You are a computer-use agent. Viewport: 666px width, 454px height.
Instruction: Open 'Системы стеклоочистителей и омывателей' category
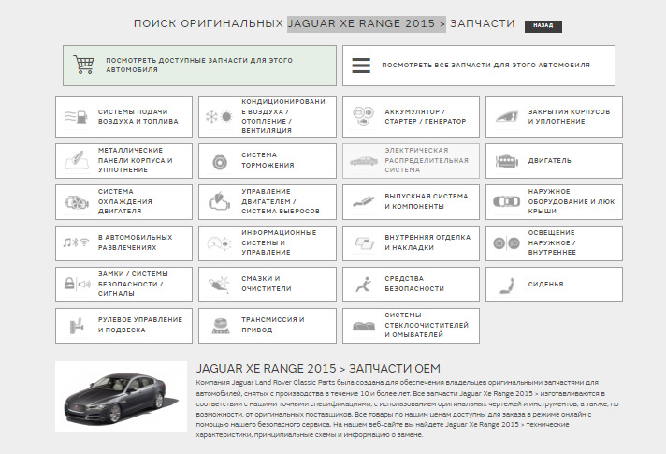(411, 326)
